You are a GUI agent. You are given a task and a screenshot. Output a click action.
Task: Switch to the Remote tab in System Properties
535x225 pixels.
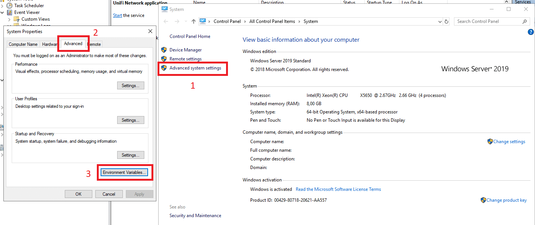click(x=94, y=44)
